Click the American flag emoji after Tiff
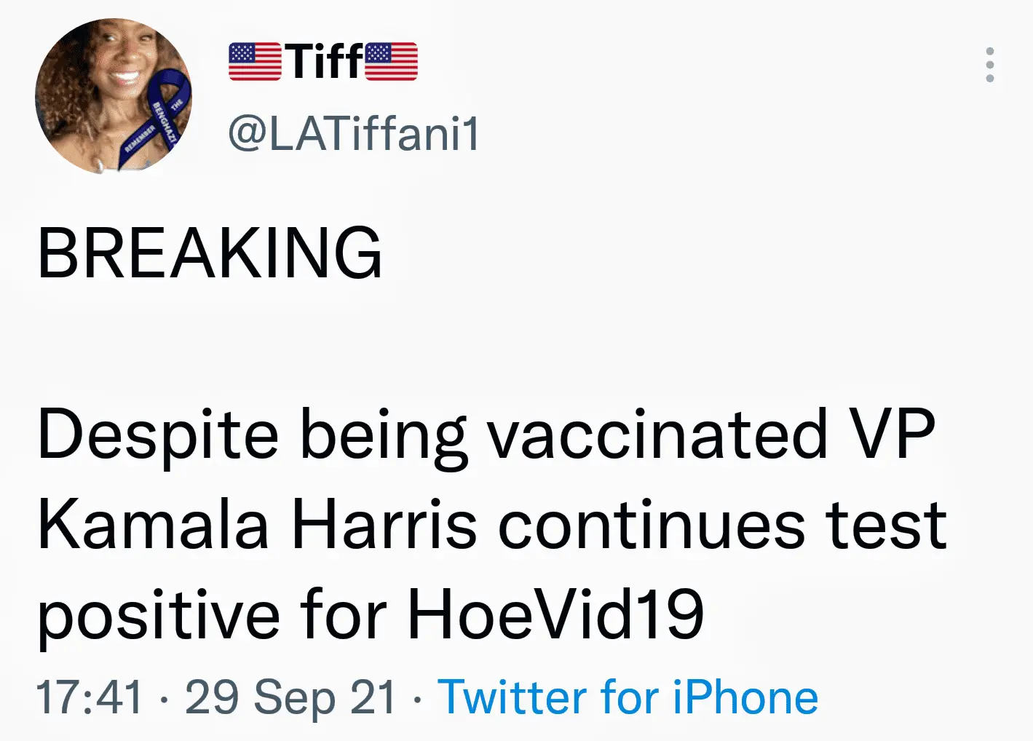Screen dimensions: 1033x741 click(x=391, y=61)
